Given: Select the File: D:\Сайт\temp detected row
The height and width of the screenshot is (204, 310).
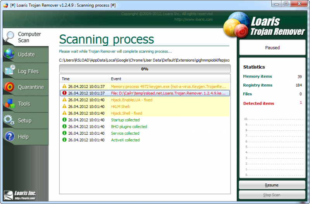Looking at the screenshot, I should [x=145, y=93].
